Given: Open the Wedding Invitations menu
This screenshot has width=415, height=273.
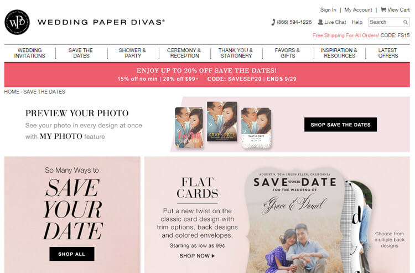Looking at the screenshot, I should pos(30,53).
